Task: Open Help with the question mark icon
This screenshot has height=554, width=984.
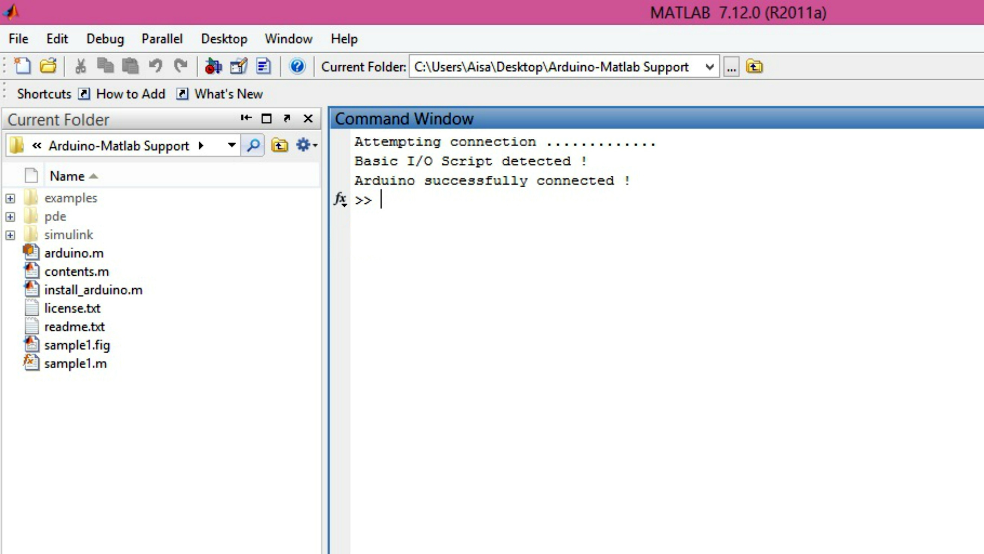Action: click(x=297, y=66)
